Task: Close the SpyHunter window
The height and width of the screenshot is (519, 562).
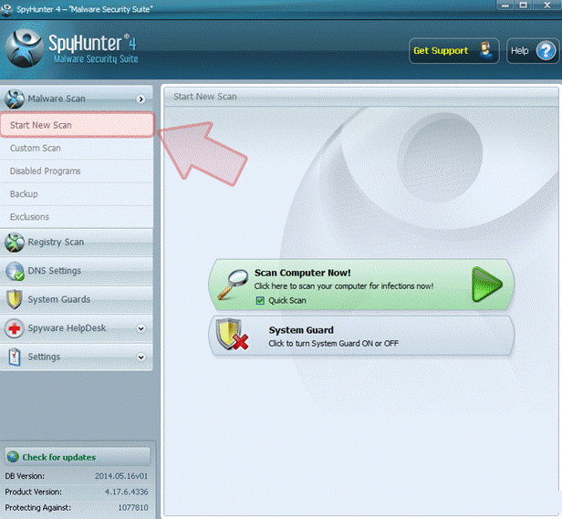Action: [547, 5]
